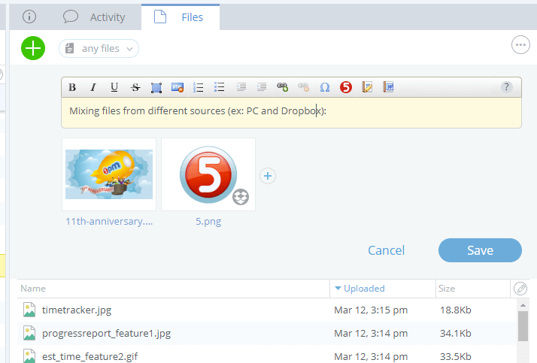
Task: Click the attachment paperclip column icon
Action: pos(520,289)
